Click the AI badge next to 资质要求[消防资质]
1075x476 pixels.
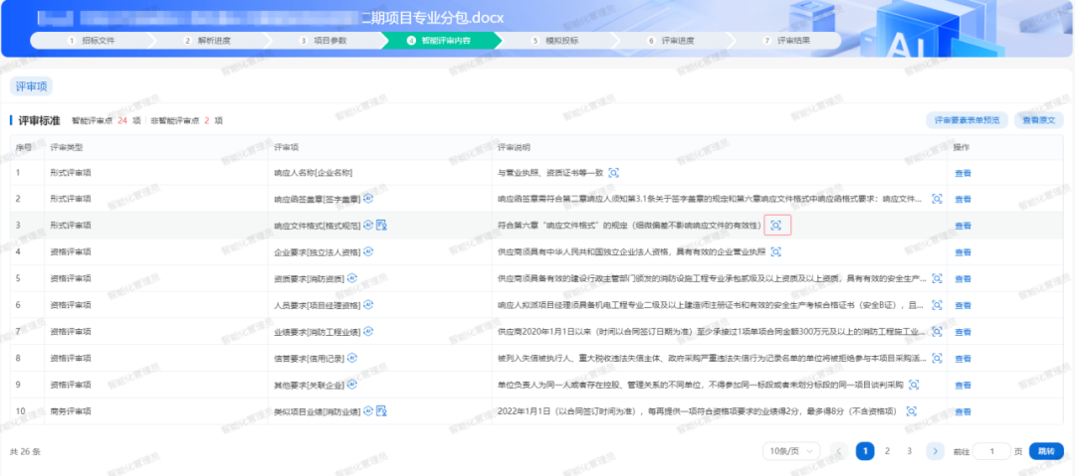[352, 279]
